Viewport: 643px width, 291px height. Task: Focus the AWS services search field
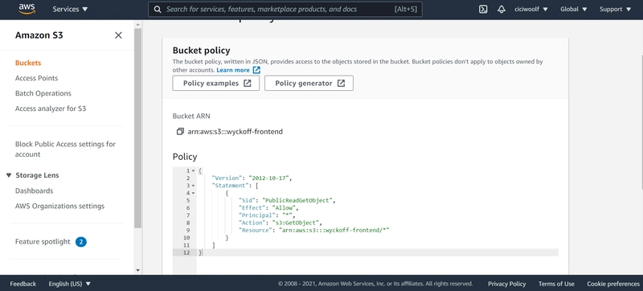(285, 9)
